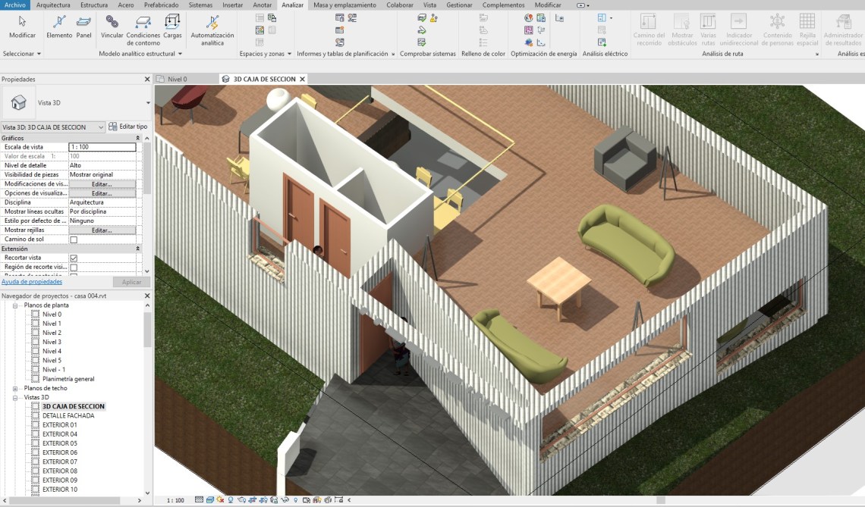This screenshot has width=865, height=507.
Task: Enable the Camino de sol checkbox
Action: [x=74, y=239]
